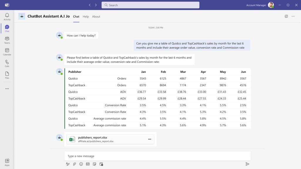
Task: Click the bot's 'Please find below' reply message
Action: (129, 60)
